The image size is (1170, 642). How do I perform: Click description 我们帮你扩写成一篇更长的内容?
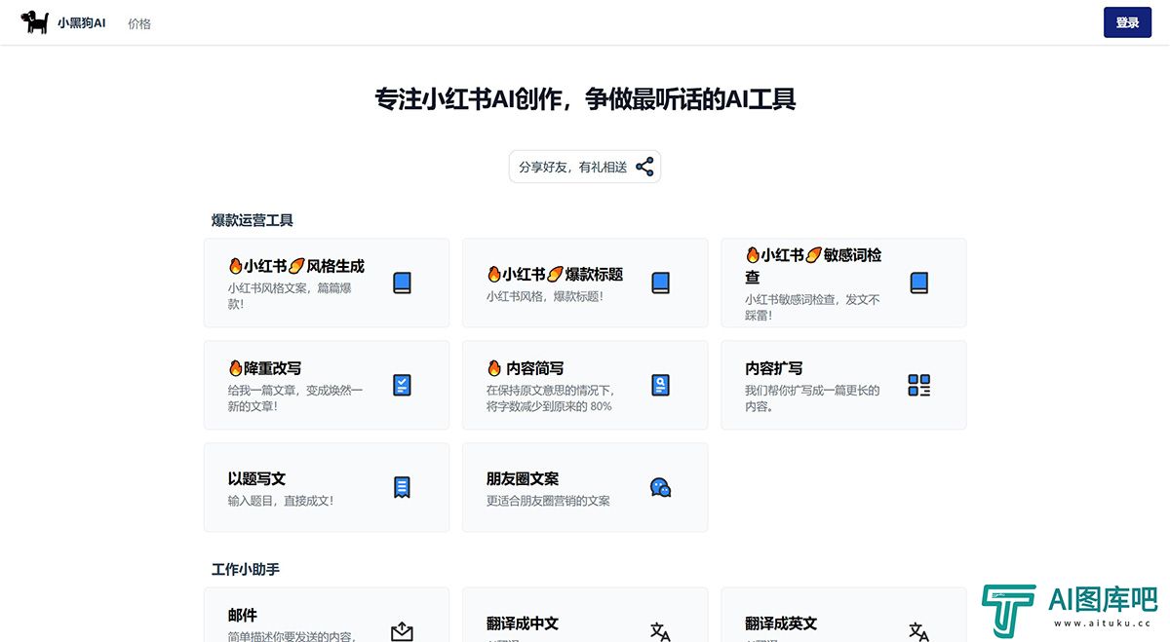pyautogui.click(x=812, y=397)
